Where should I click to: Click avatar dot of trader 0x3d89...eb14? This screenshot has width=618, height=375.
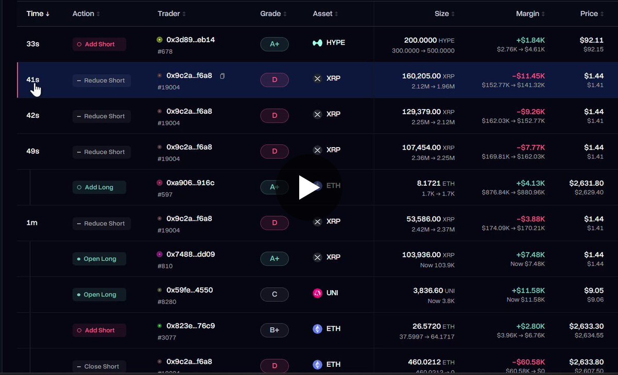point(160,40)
